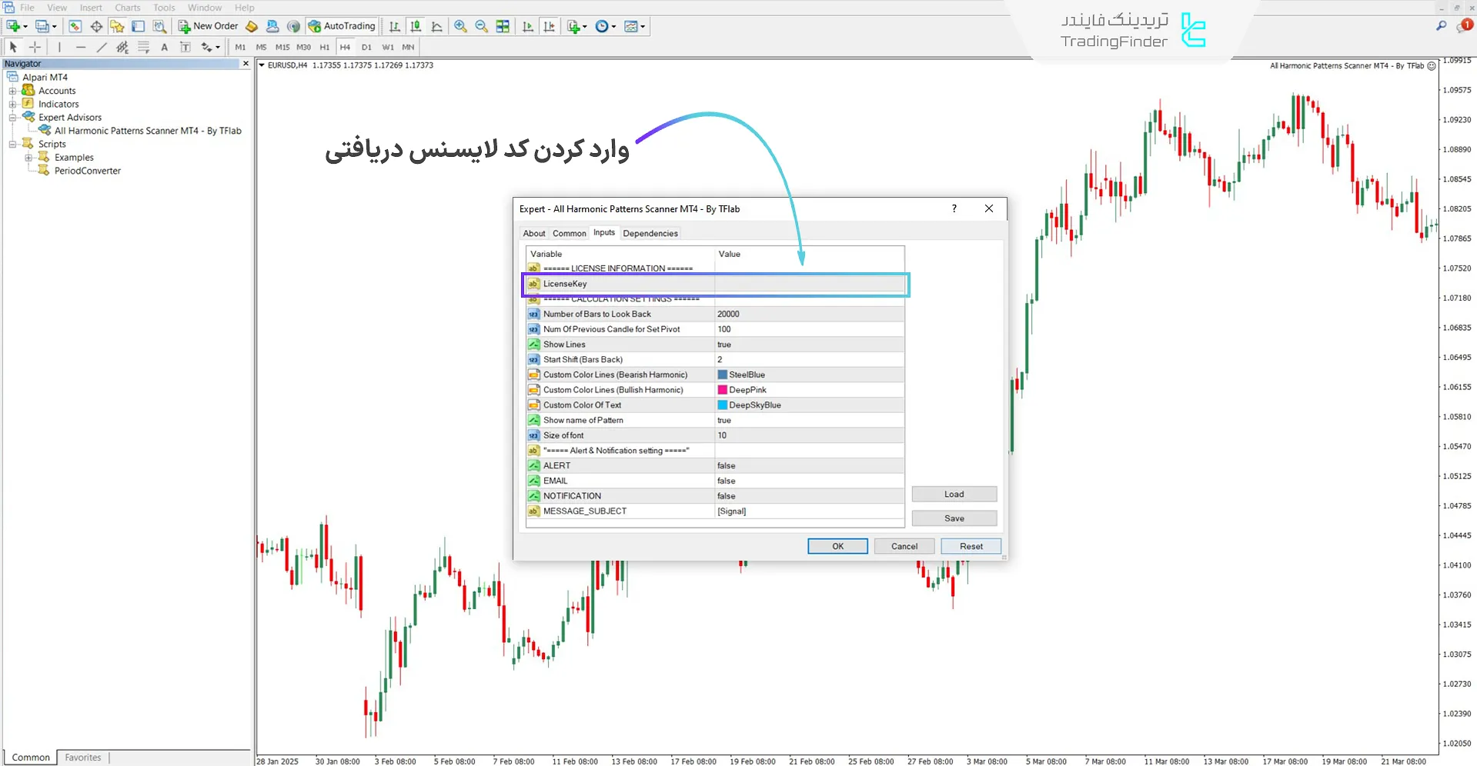Screen dimensions: 1477x766
Task: Select the Candlestick chart type icon
Action: click(416, 25)
